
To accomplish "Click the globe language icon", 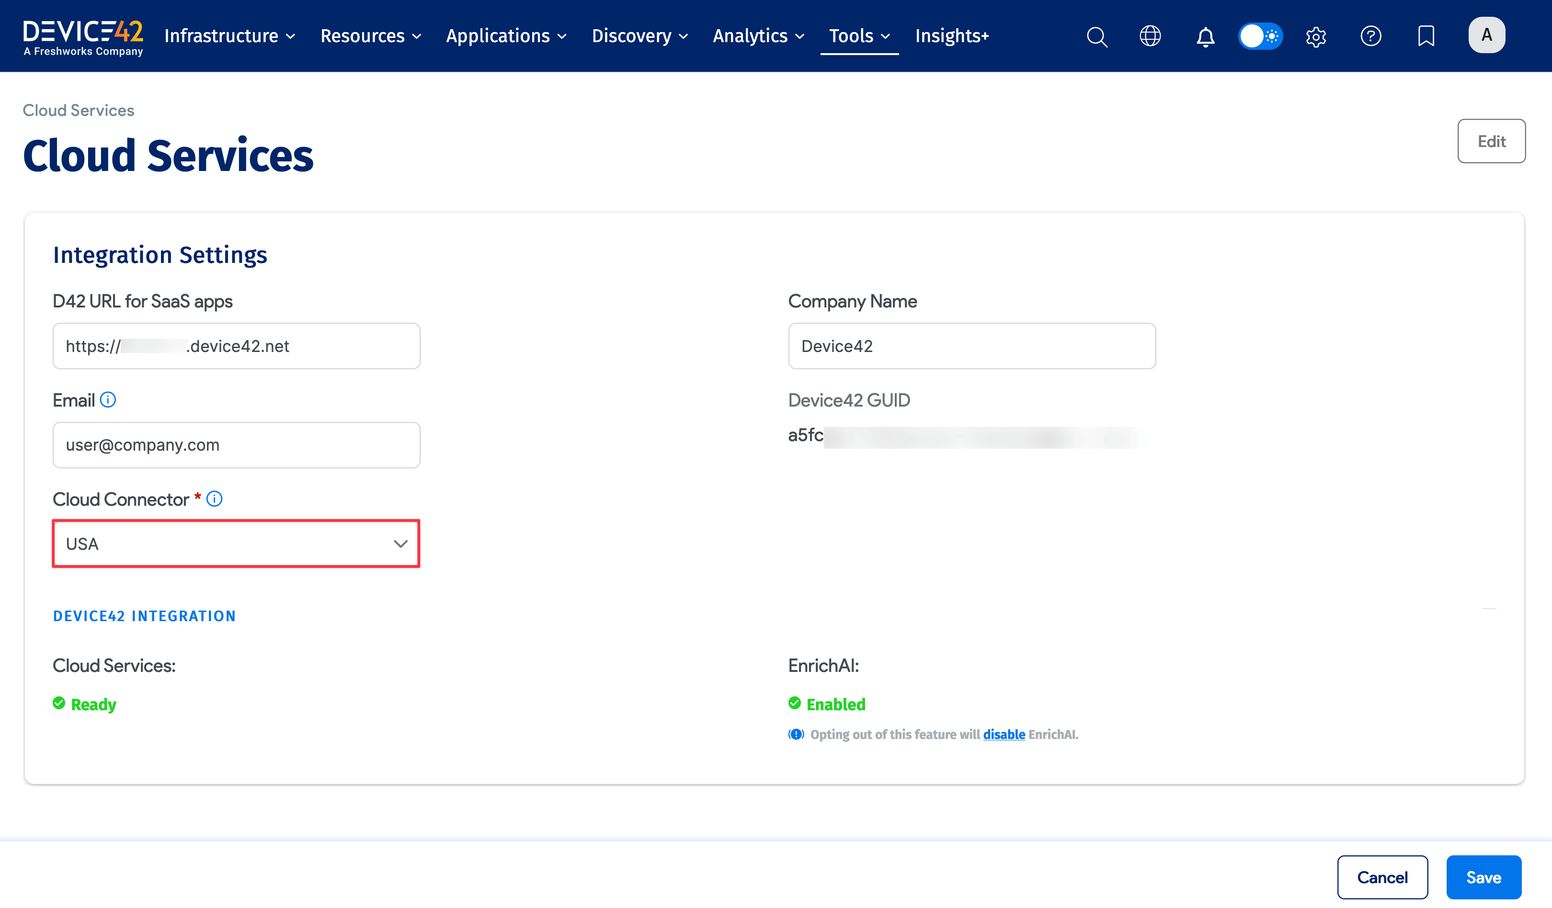I will tap(1151, 36).
